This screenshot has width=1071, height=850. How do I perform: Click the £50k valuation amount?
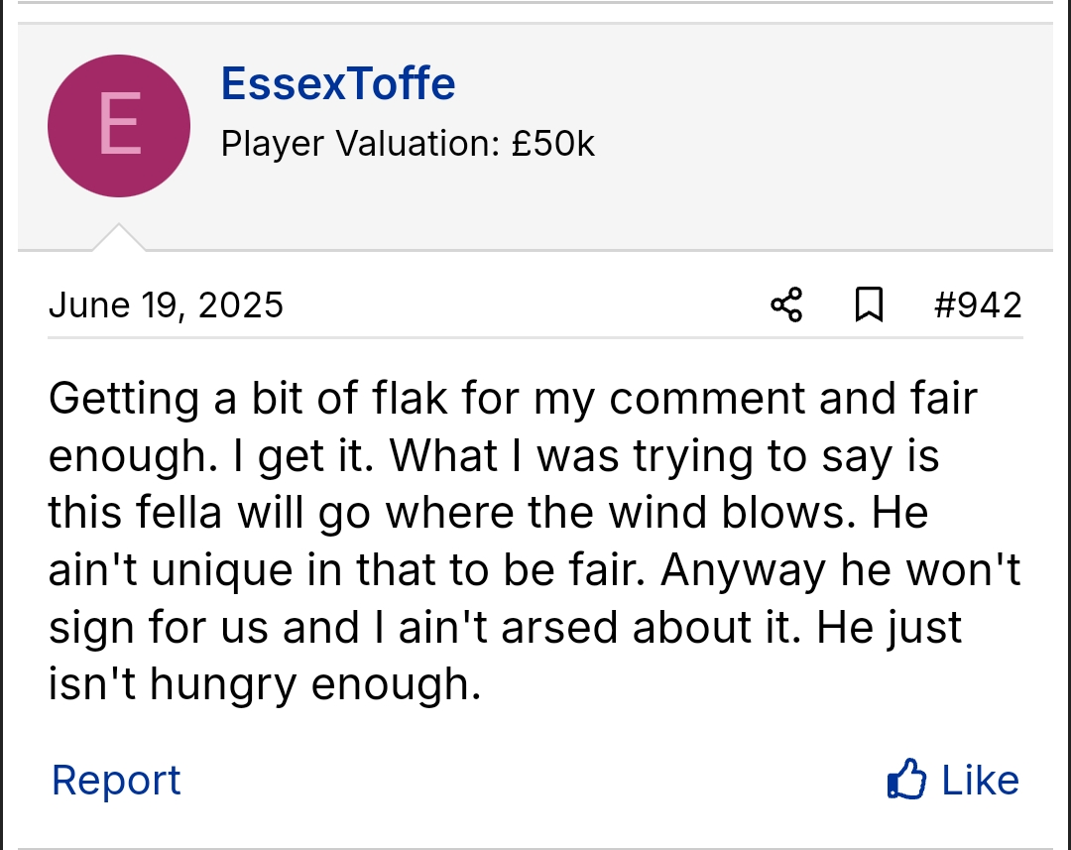click(x=553, y=145)
